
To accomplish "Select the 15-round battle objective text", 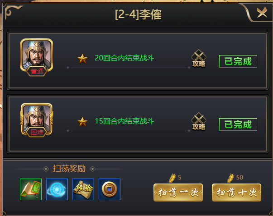I will (x=125, y=121).
